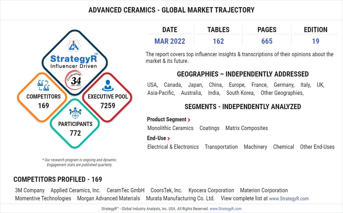This screenshot has height=213, width=343.
Task: Select the Monolithic Ceramics segment
Action: point(170,128)
